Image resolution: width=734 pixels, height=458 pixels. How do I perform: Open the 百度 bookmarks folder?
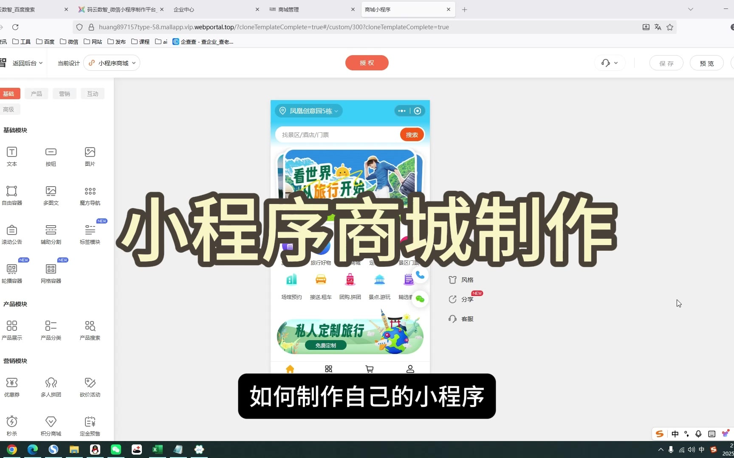(45, 42)
